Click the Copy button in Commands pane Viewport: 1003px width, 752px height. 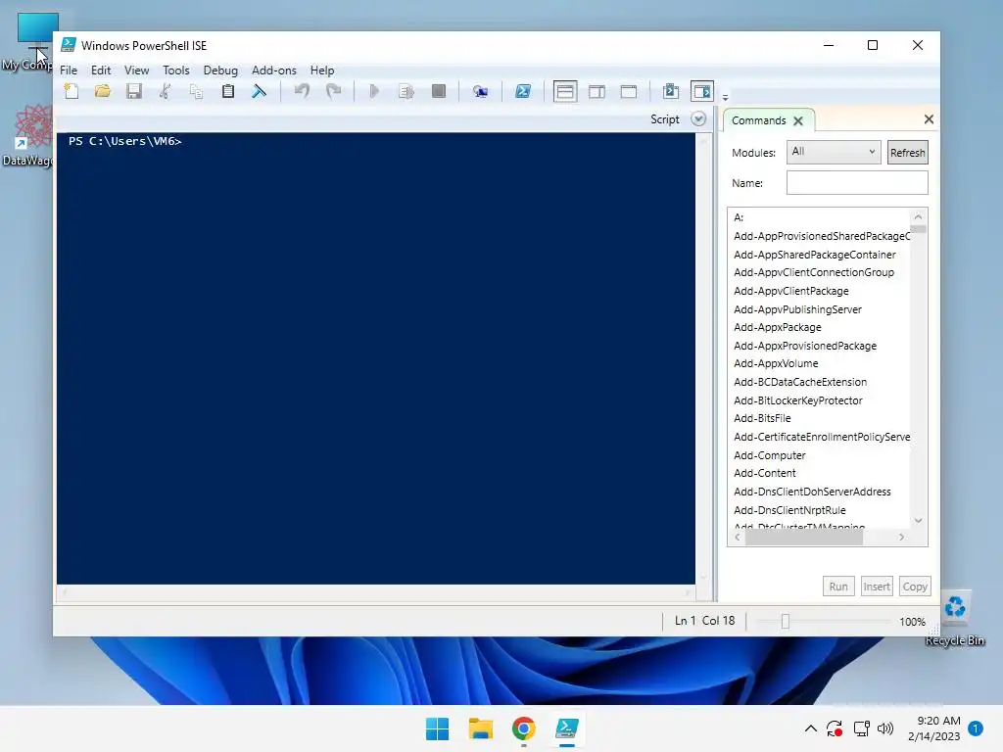pos(915,587)
